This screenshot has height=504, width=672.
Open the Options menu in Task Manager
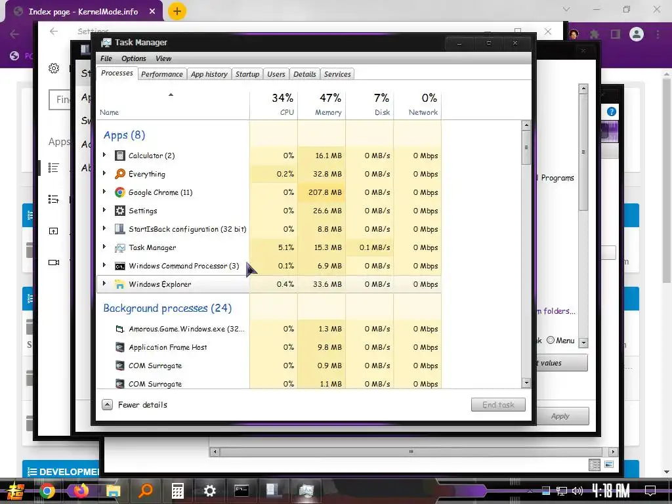134,58
